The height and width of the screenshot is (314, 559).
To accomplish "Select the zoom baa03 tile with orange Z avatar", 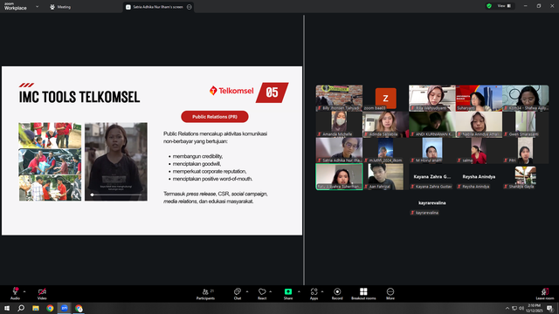I will [386, 98].
